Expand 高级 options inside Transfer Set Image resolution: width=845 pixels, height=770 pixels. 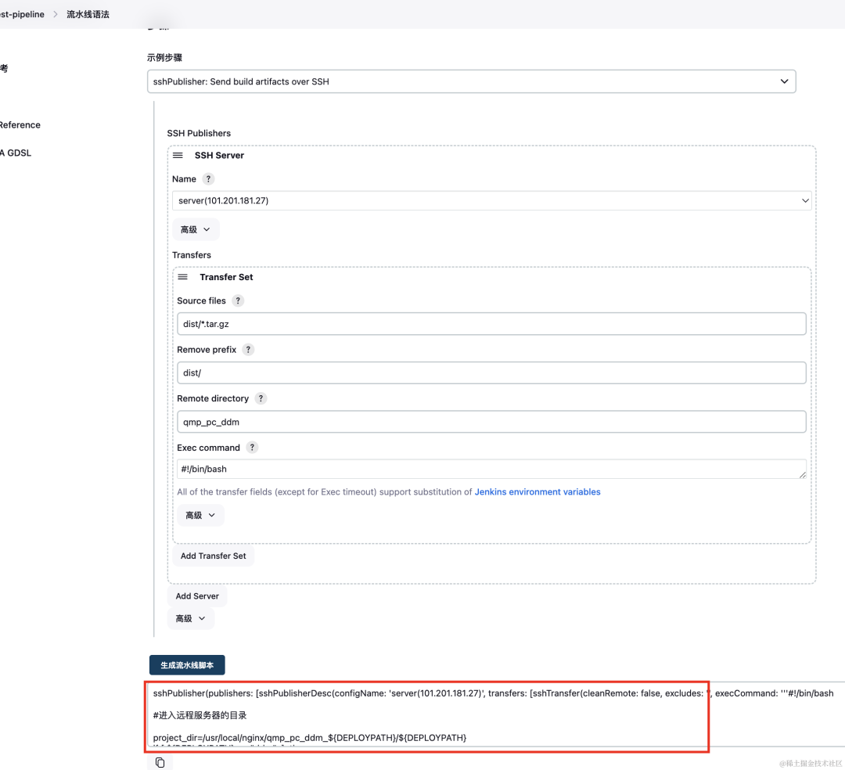(200, 515)
